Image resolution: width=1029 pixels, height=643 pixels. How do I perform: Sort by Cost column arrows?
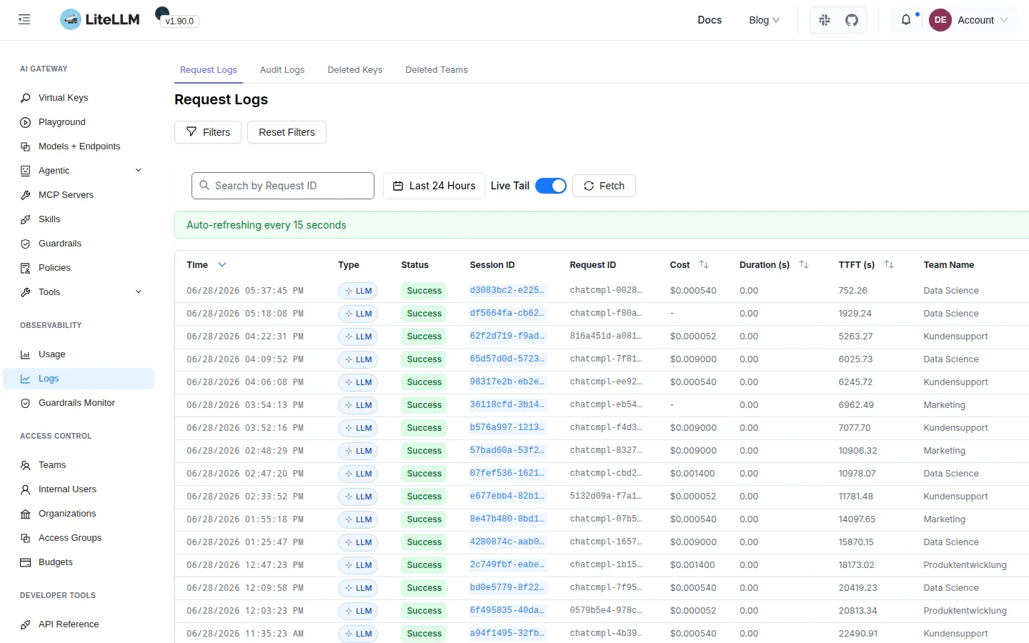pos(704,265)
